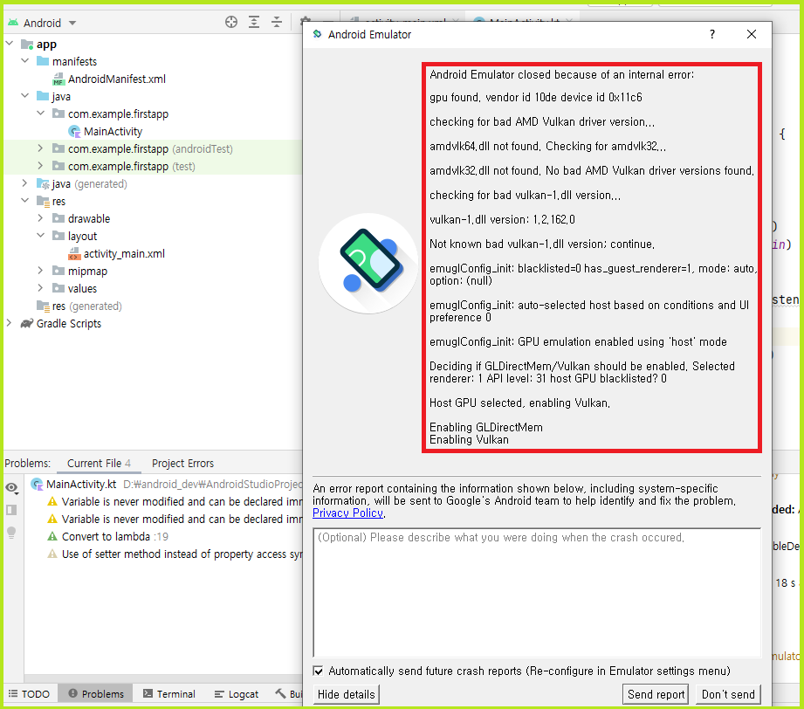Click the activity_main.xml layout file icon

click(x=74, y=253)
